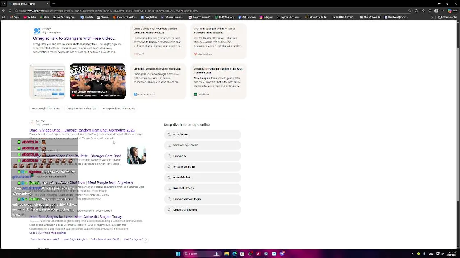Image resolution: width=460 pixels, height=258 pixels.
Task: Close the omegle online Search tab
Action: pos(47,4)
